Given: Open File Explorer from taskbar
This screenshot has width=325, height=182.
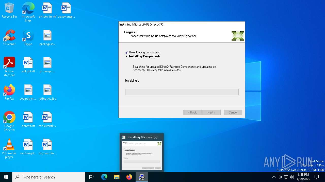Looking at the screenshot, I should [117, 177].
